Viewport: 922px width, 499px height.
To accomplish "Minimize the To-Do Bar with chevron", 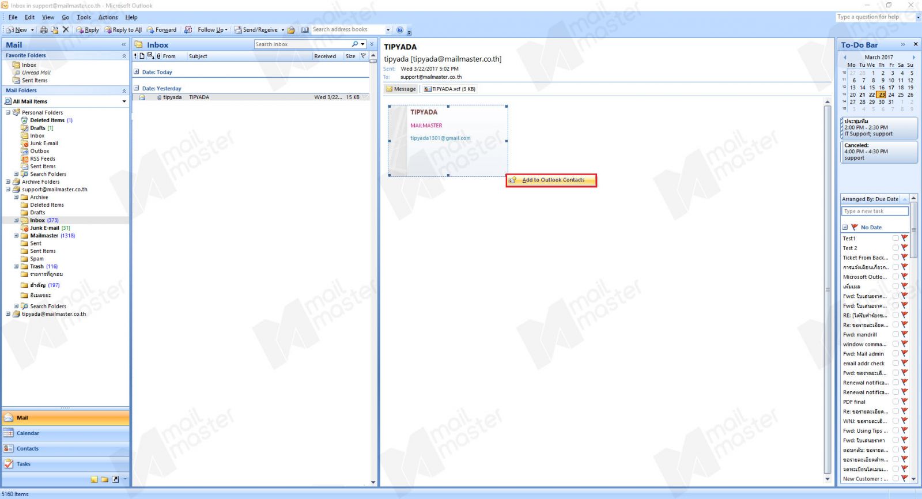I will click(903, 44).
